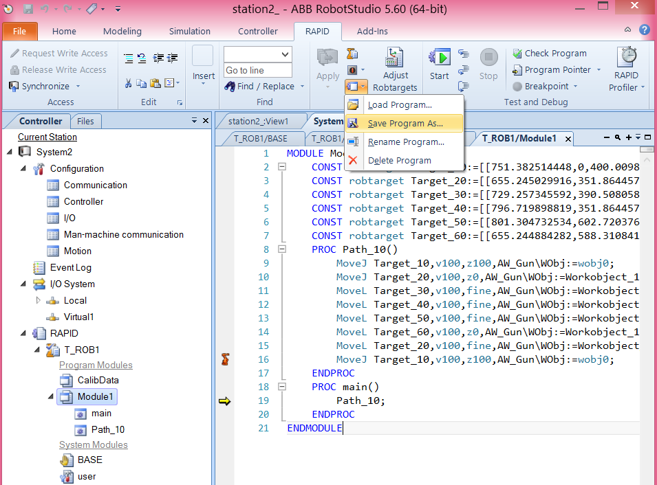This screenshot has height=485, width=657.
Task: Collapse the PROC Path_10 code block
Action: [281, 249]
